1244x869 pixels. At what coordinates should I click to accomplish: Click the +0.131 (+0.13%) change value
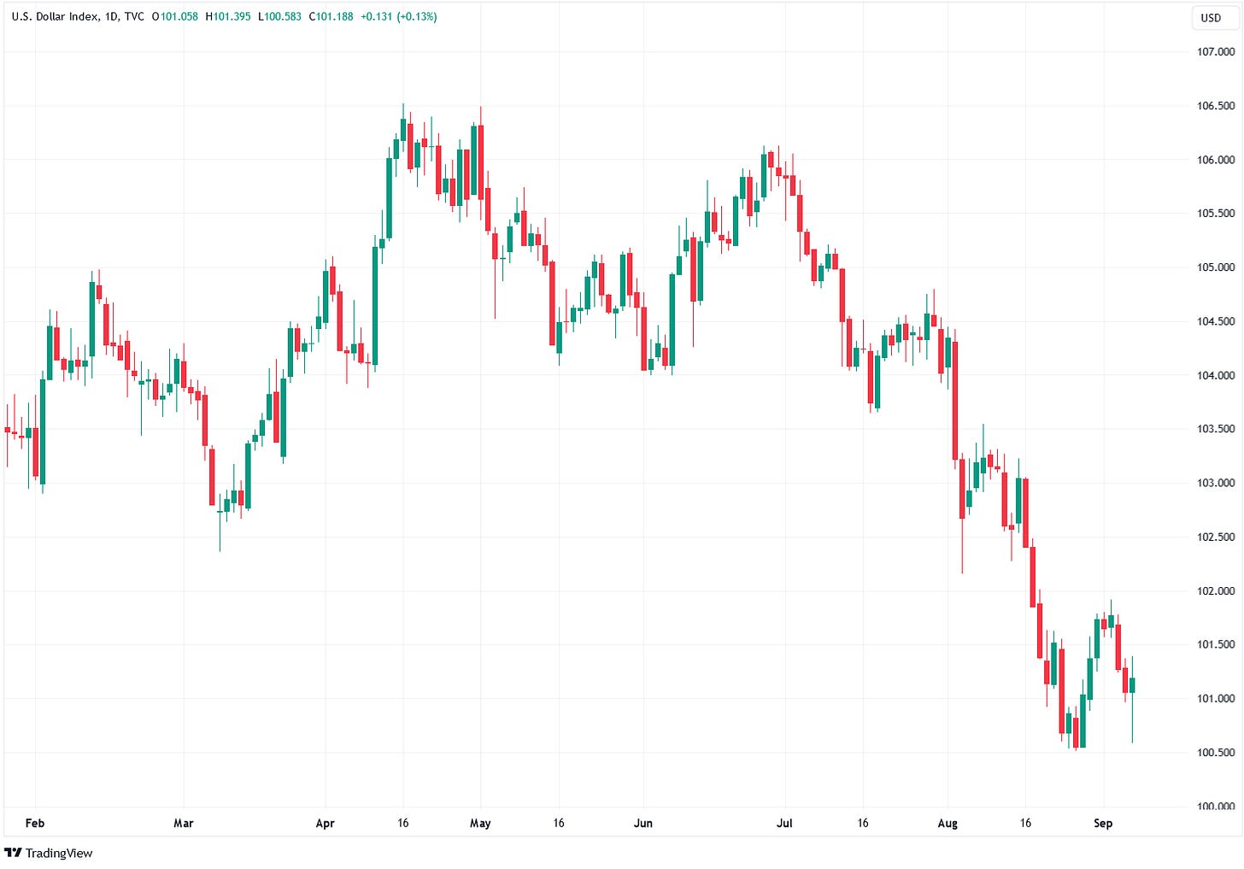pos(399,16)
